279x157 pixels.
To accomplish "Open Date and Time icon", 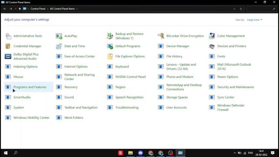I will click(x=59, y=46).
